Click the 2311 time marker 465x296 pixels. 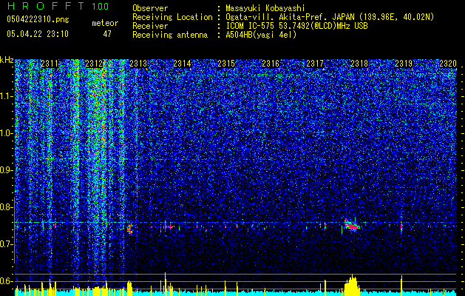(x=50, y=64)
